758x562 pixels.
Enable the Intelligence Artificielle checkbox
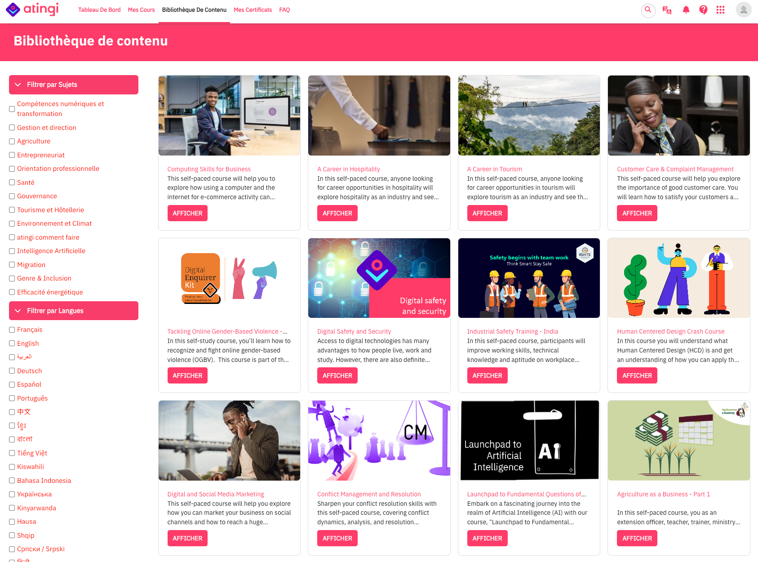pyautogui.click(x=12, y=251)
